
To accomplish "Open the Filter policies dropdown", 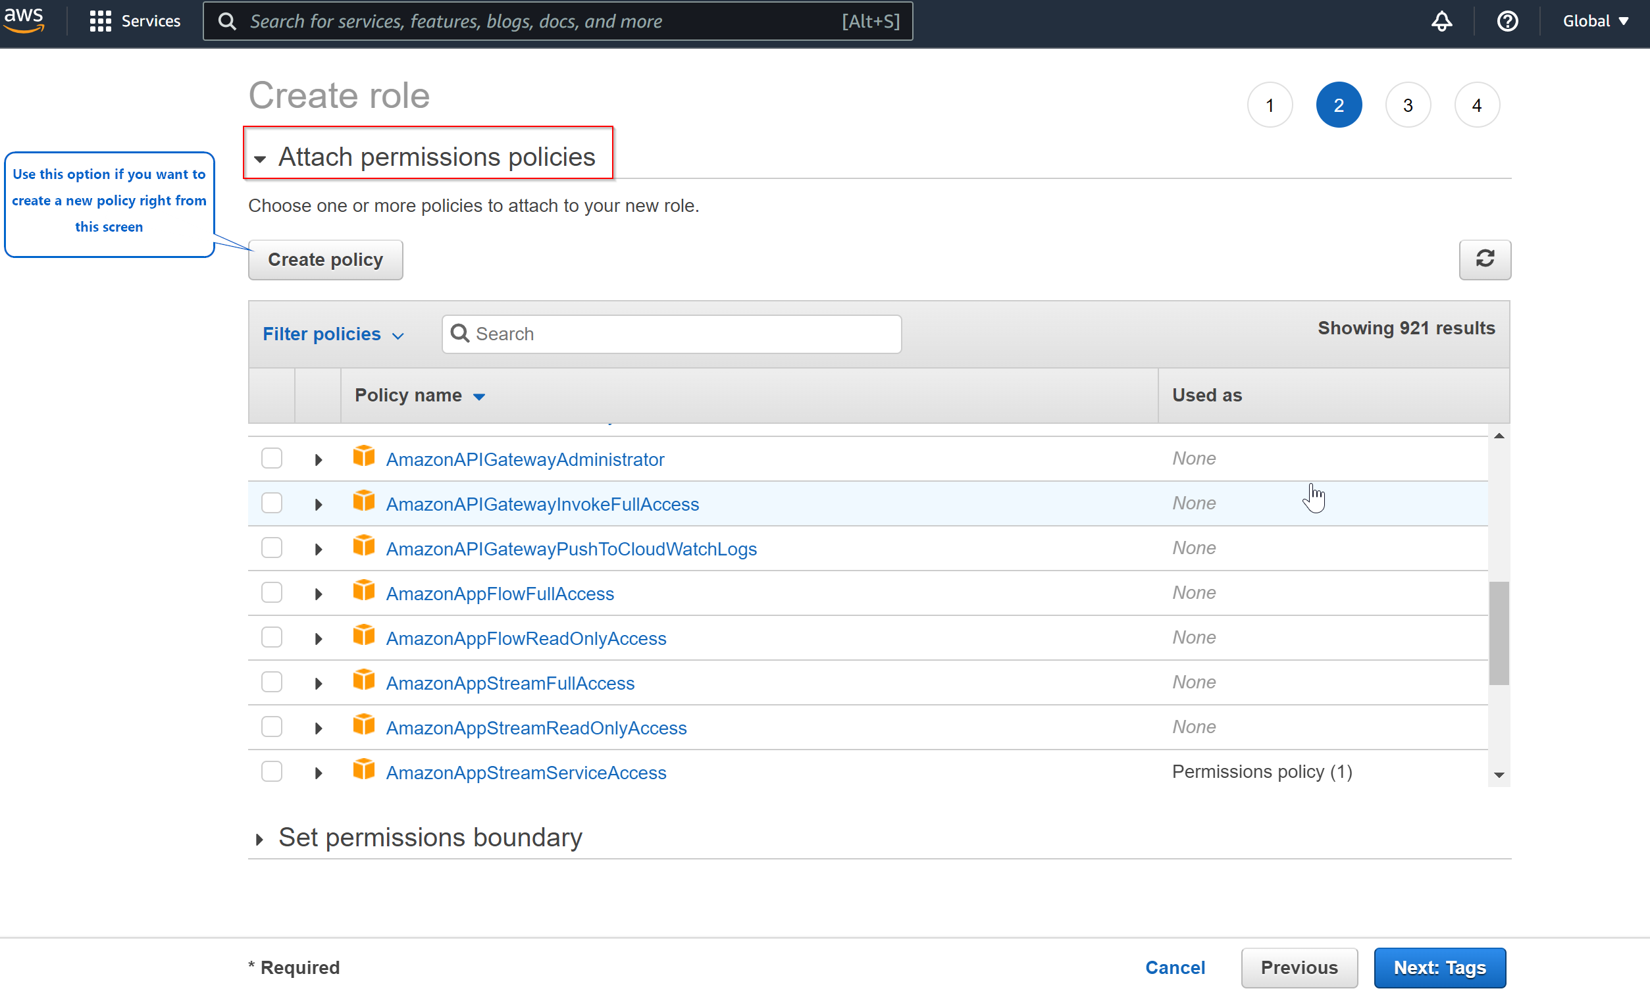I will pyautogui.click(x=334, y=334).
